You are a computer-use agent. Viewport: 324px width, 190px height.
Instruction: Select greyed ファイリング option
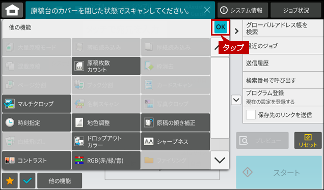(175, 161)
